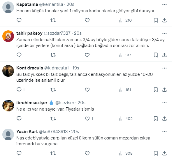Share Kapatama's tweet
The height and width of the screenshot is (159, 181).
[164, 20]
